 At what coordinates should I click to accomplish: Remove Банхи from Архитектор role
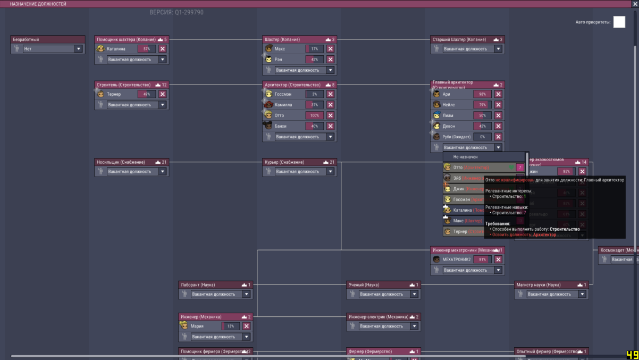click(331, 126)
